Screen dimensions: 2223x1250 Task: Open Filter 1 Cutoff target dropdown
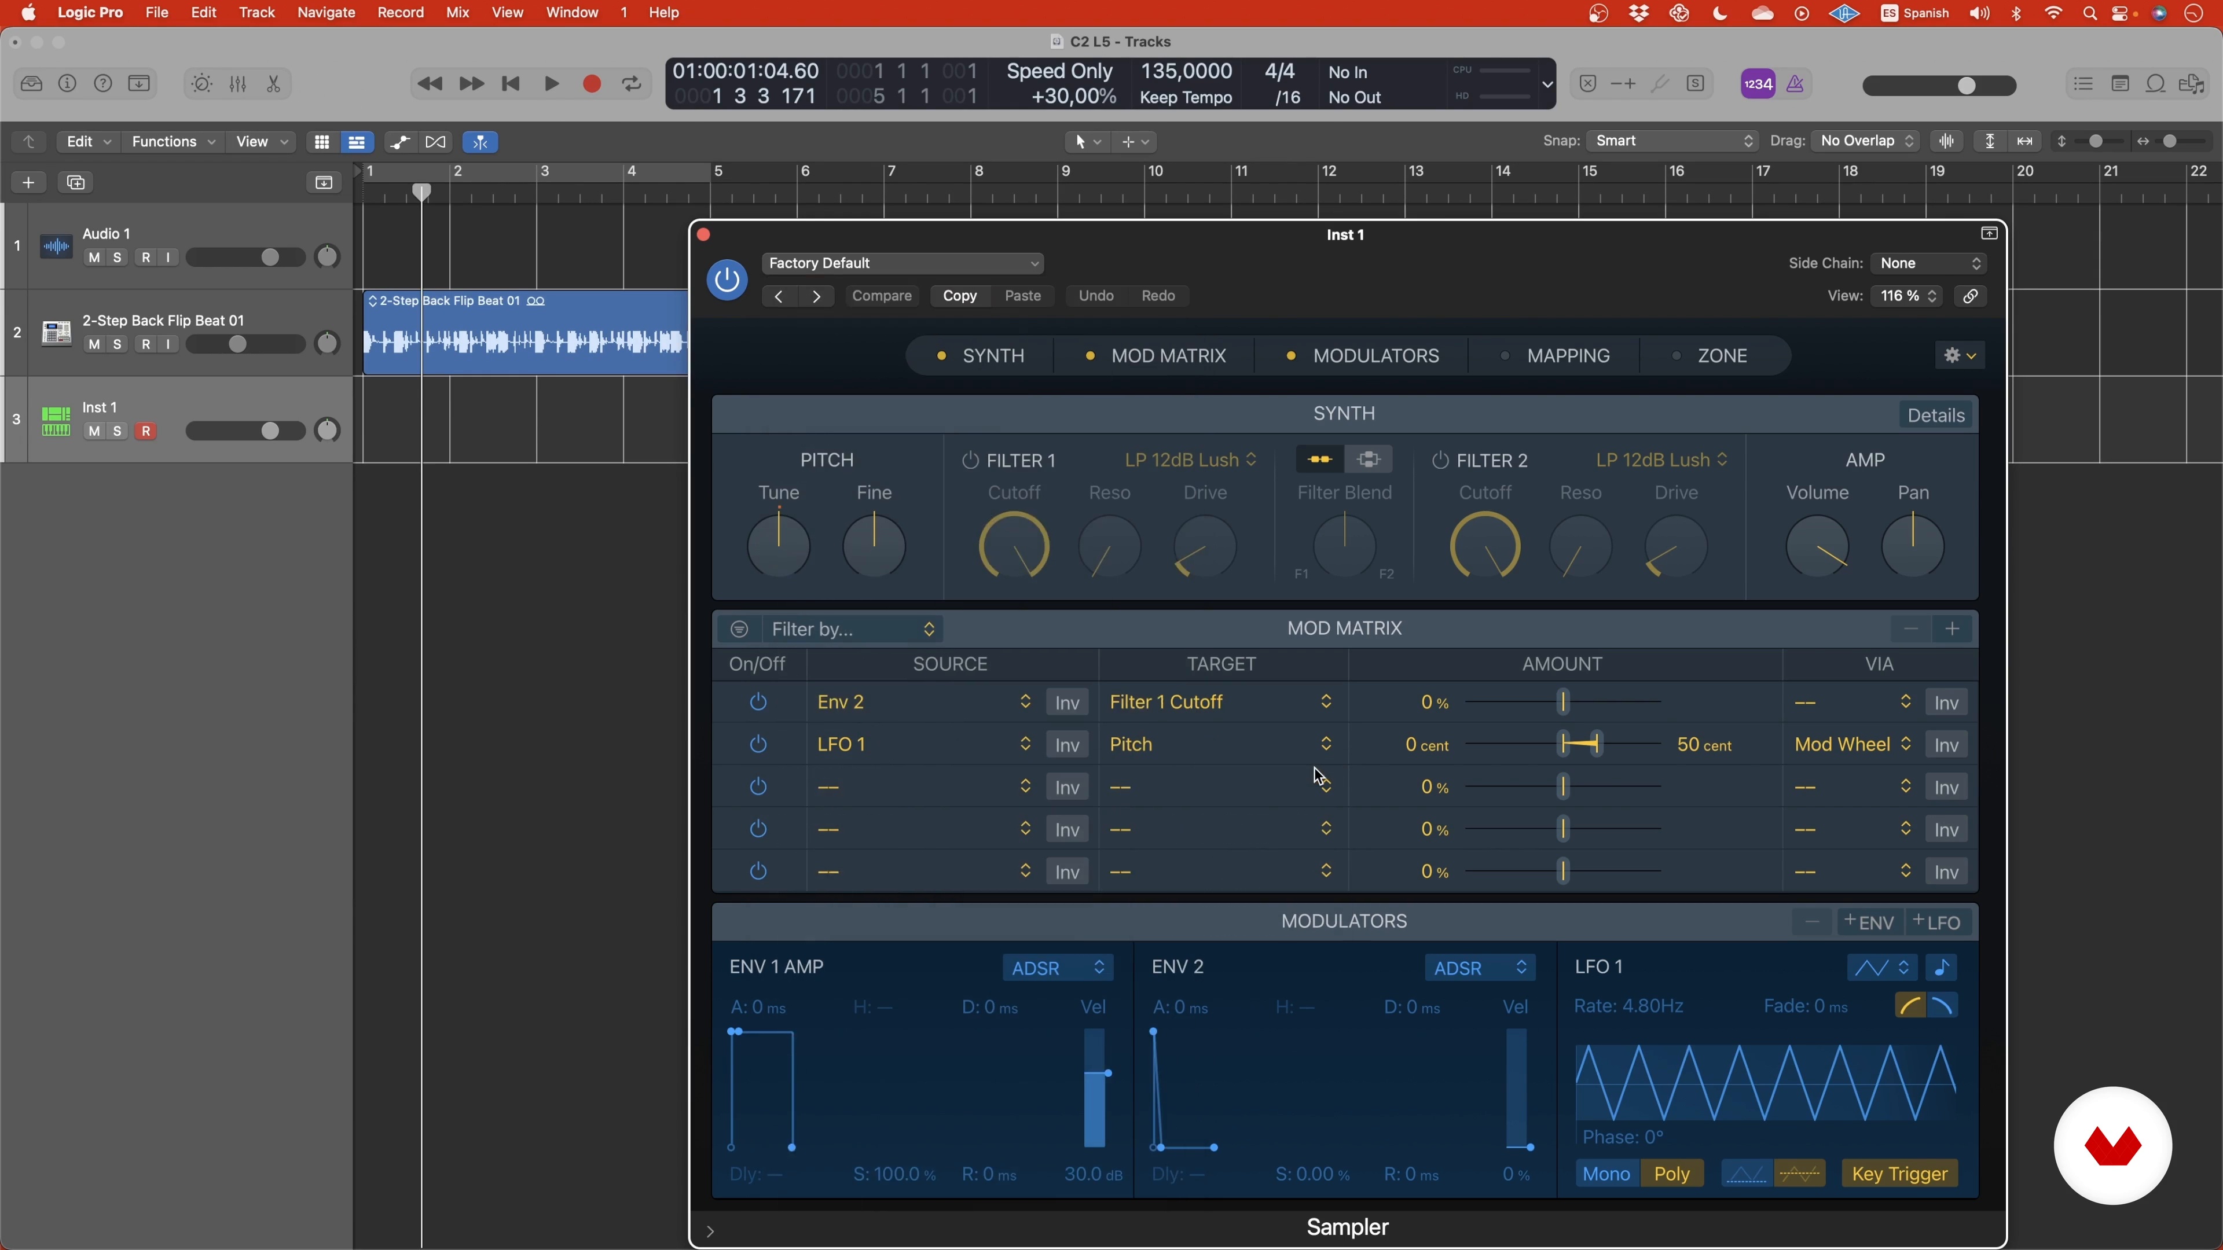pos(1221,702)
